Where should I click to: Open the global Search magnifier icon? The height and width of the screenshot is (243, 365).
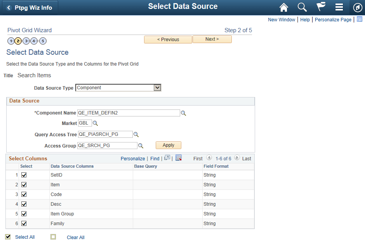(x=302, y=7)
